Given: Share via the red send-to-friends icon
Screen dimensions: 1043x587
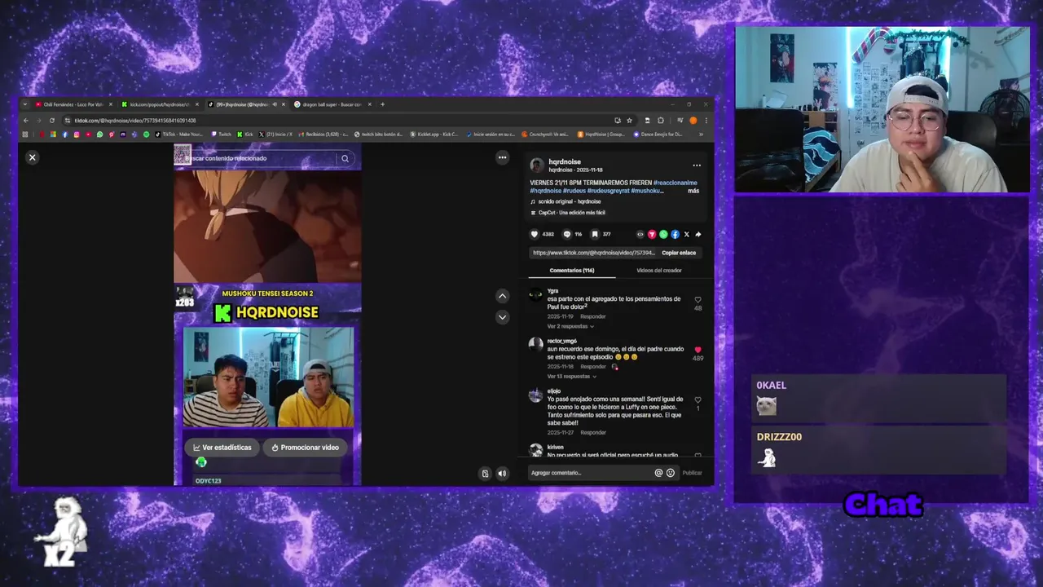Looking at the screenshot, I should pos(651,234).
